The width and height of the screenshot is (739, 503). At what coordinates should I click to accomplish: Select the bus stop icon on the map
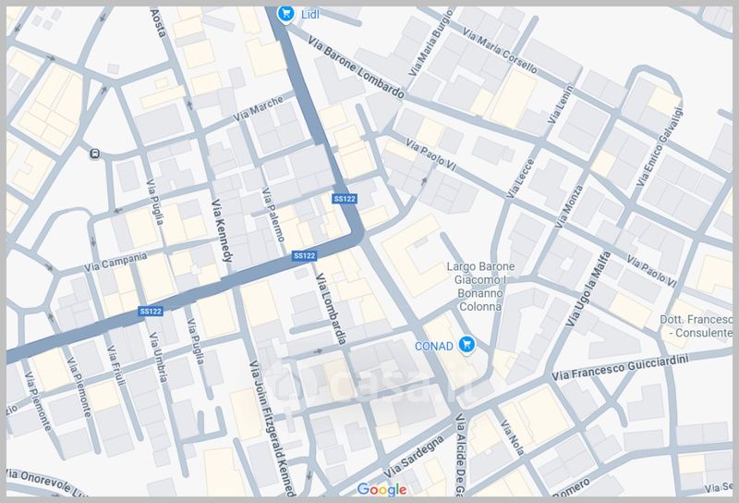[94, 153]
